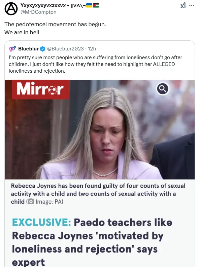The image size is (198, 267).
Task: Click the Rebecca Joynes image caption
Action: click(98, 194)
